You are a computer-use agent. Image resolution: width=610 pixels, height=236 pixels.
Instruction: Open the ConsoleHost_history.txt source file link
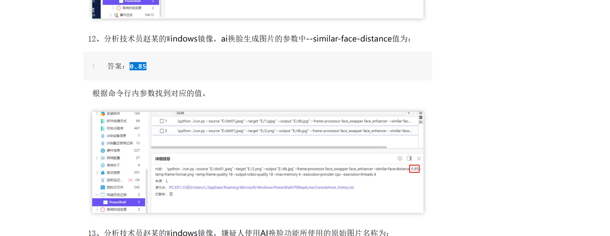click(x=261, y=188)
